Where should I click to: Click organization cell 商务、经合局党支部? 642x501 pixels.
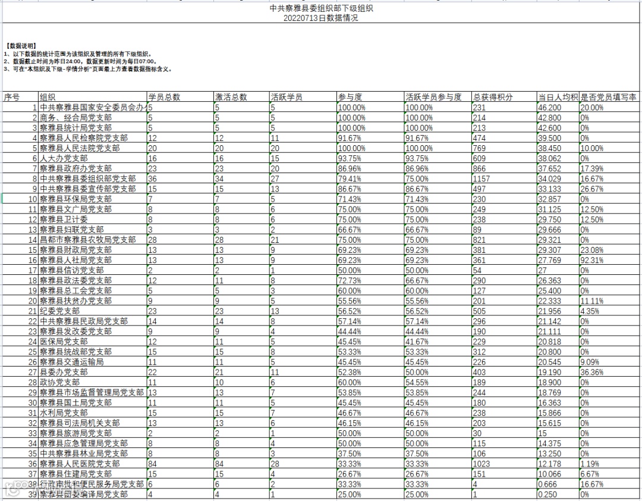click(93, 118)
